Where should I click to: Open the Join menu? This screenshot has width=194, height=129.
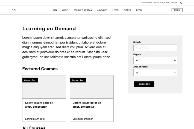tap(55, 10)
